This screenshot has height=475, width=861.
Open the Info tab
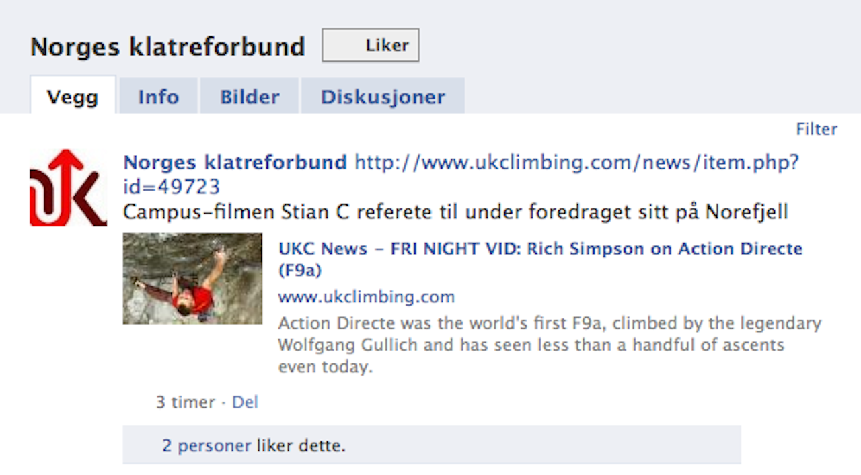tap(159, 96)
